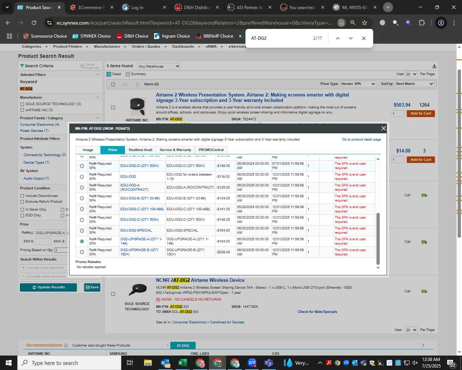The image size is (462, 370).
Task: Open the Sort by Best Match dropdown
Action: tap(414, 84)
